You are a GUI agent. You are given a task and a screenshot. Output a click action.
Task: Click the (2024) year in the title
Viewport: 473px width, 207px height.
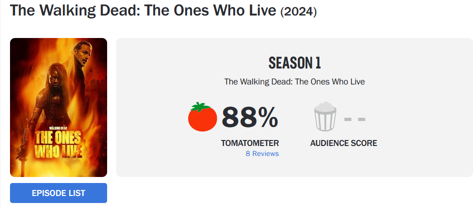tap(299, 11)
